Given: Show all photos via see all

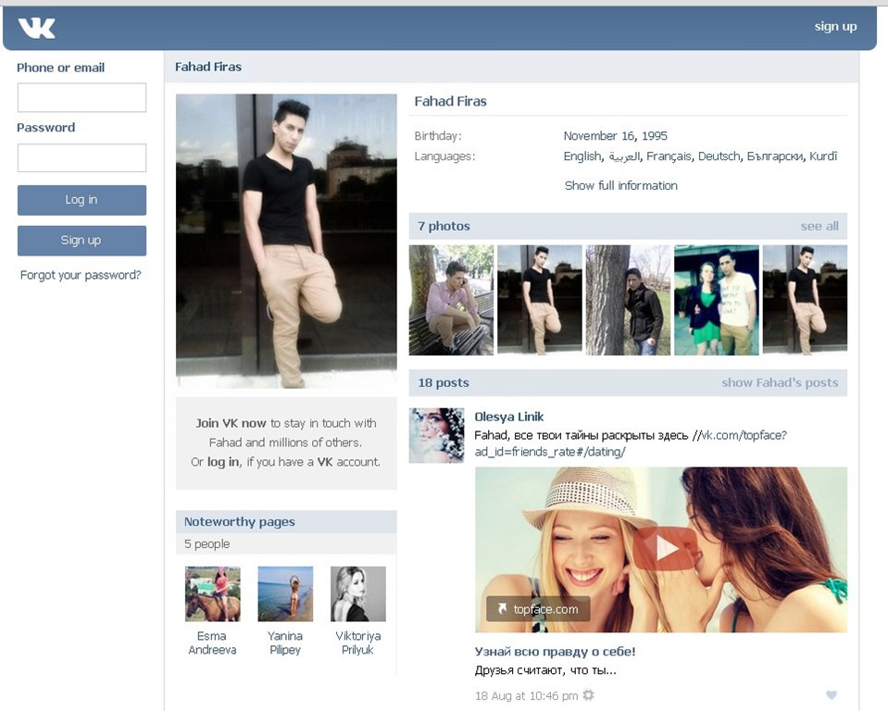Looking at the screenshot, I should pos(819,226).
